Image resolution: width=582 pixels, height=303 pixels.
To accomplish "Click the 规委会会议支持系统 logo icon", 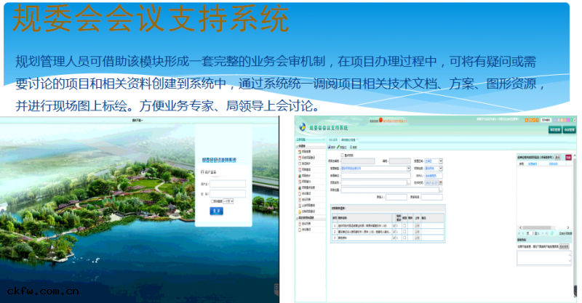I will pos(303,128).
